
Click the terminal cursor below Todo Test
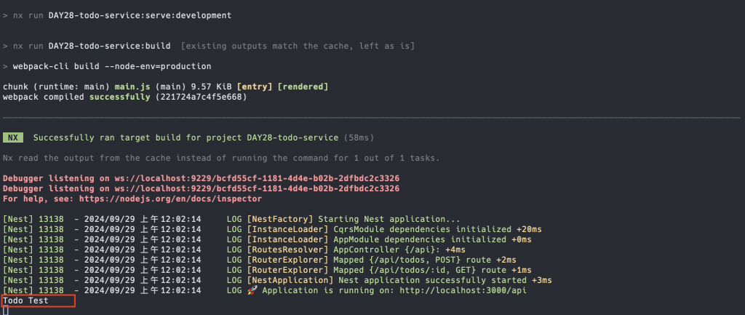click(x=6, y=311)
